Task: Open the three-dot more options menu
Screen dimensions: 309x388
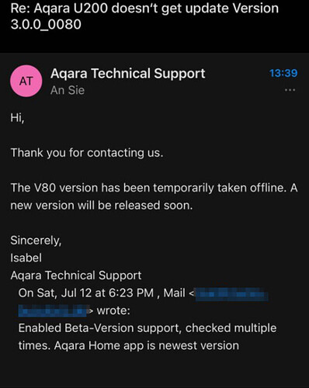Action: (290, 90)
